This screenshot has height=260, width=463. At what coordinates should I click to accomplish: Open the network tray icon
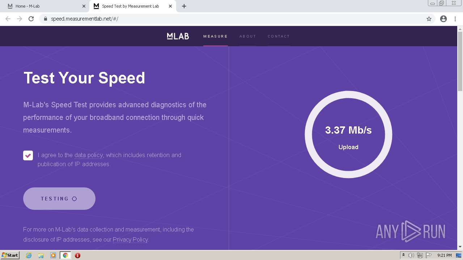click(420, 255)
